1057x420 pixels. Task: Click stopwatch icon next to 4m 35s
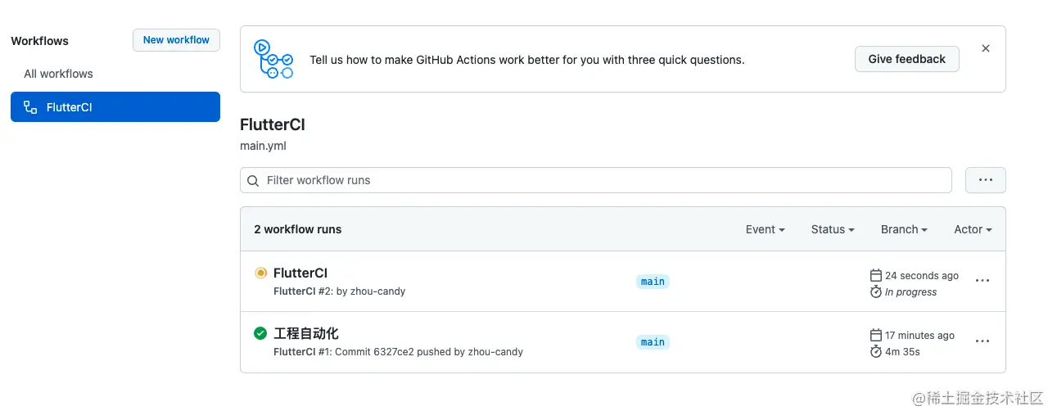pyautogui.click(x=875, y=351)
